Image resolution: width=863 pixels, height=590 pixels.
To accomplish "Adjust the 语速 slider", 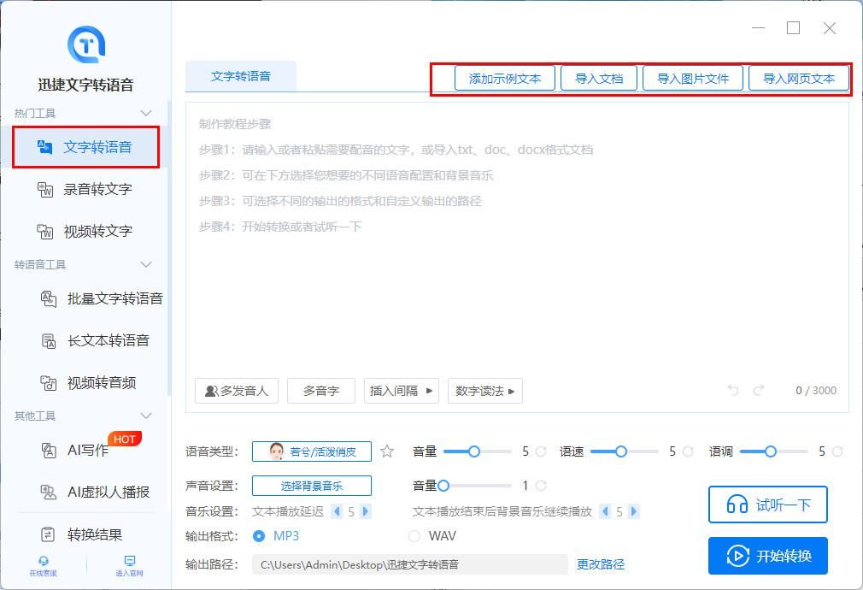I will click(x=624, y=451).
